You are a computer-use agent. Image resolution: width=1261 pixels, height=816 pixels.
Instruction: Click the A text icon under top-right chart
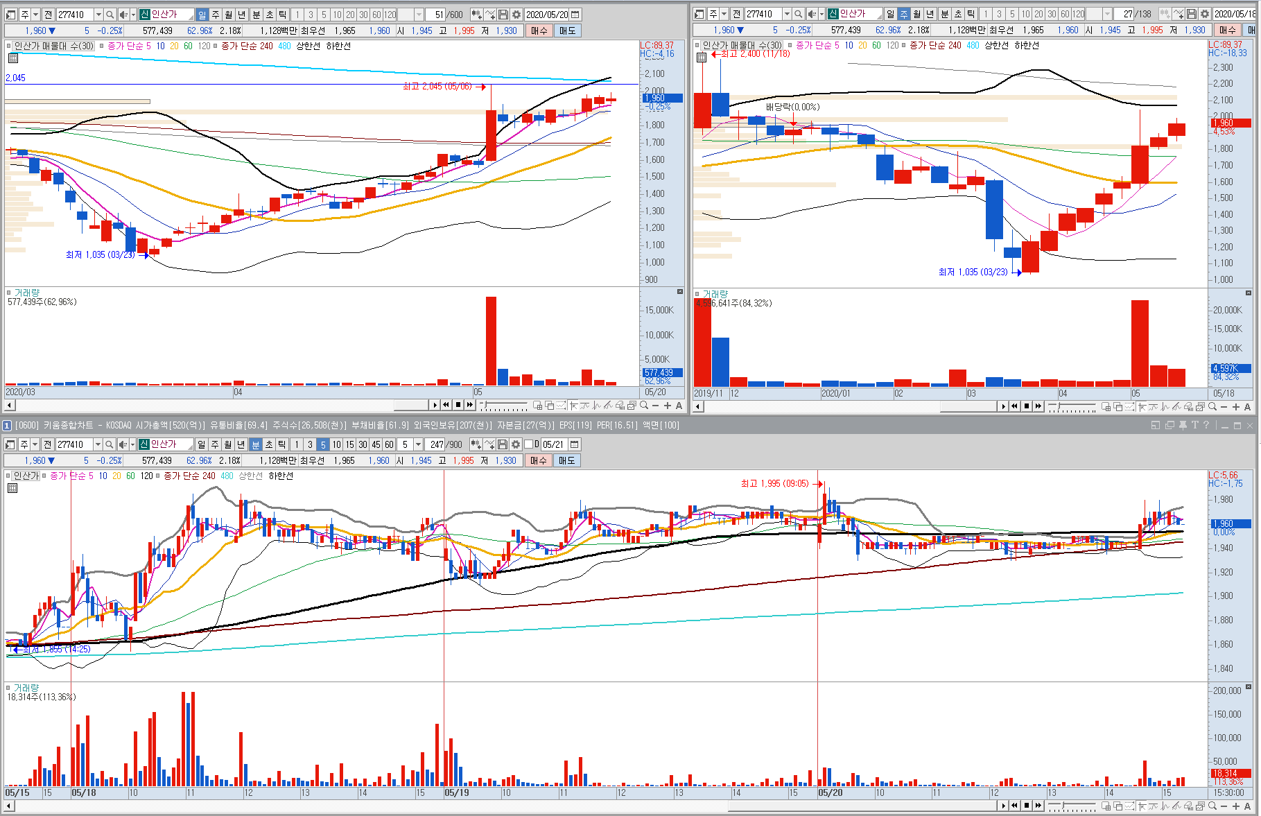tap(1248, 407)
